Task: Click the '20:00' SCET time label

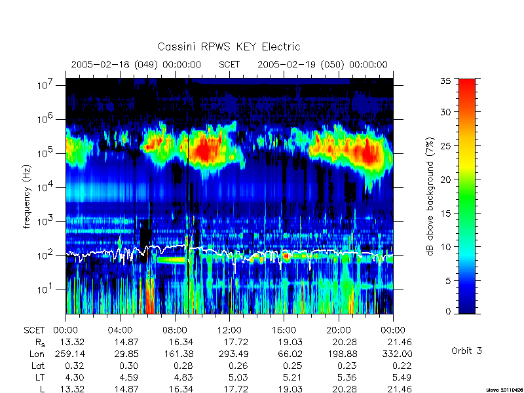Action: coord(339,330)
